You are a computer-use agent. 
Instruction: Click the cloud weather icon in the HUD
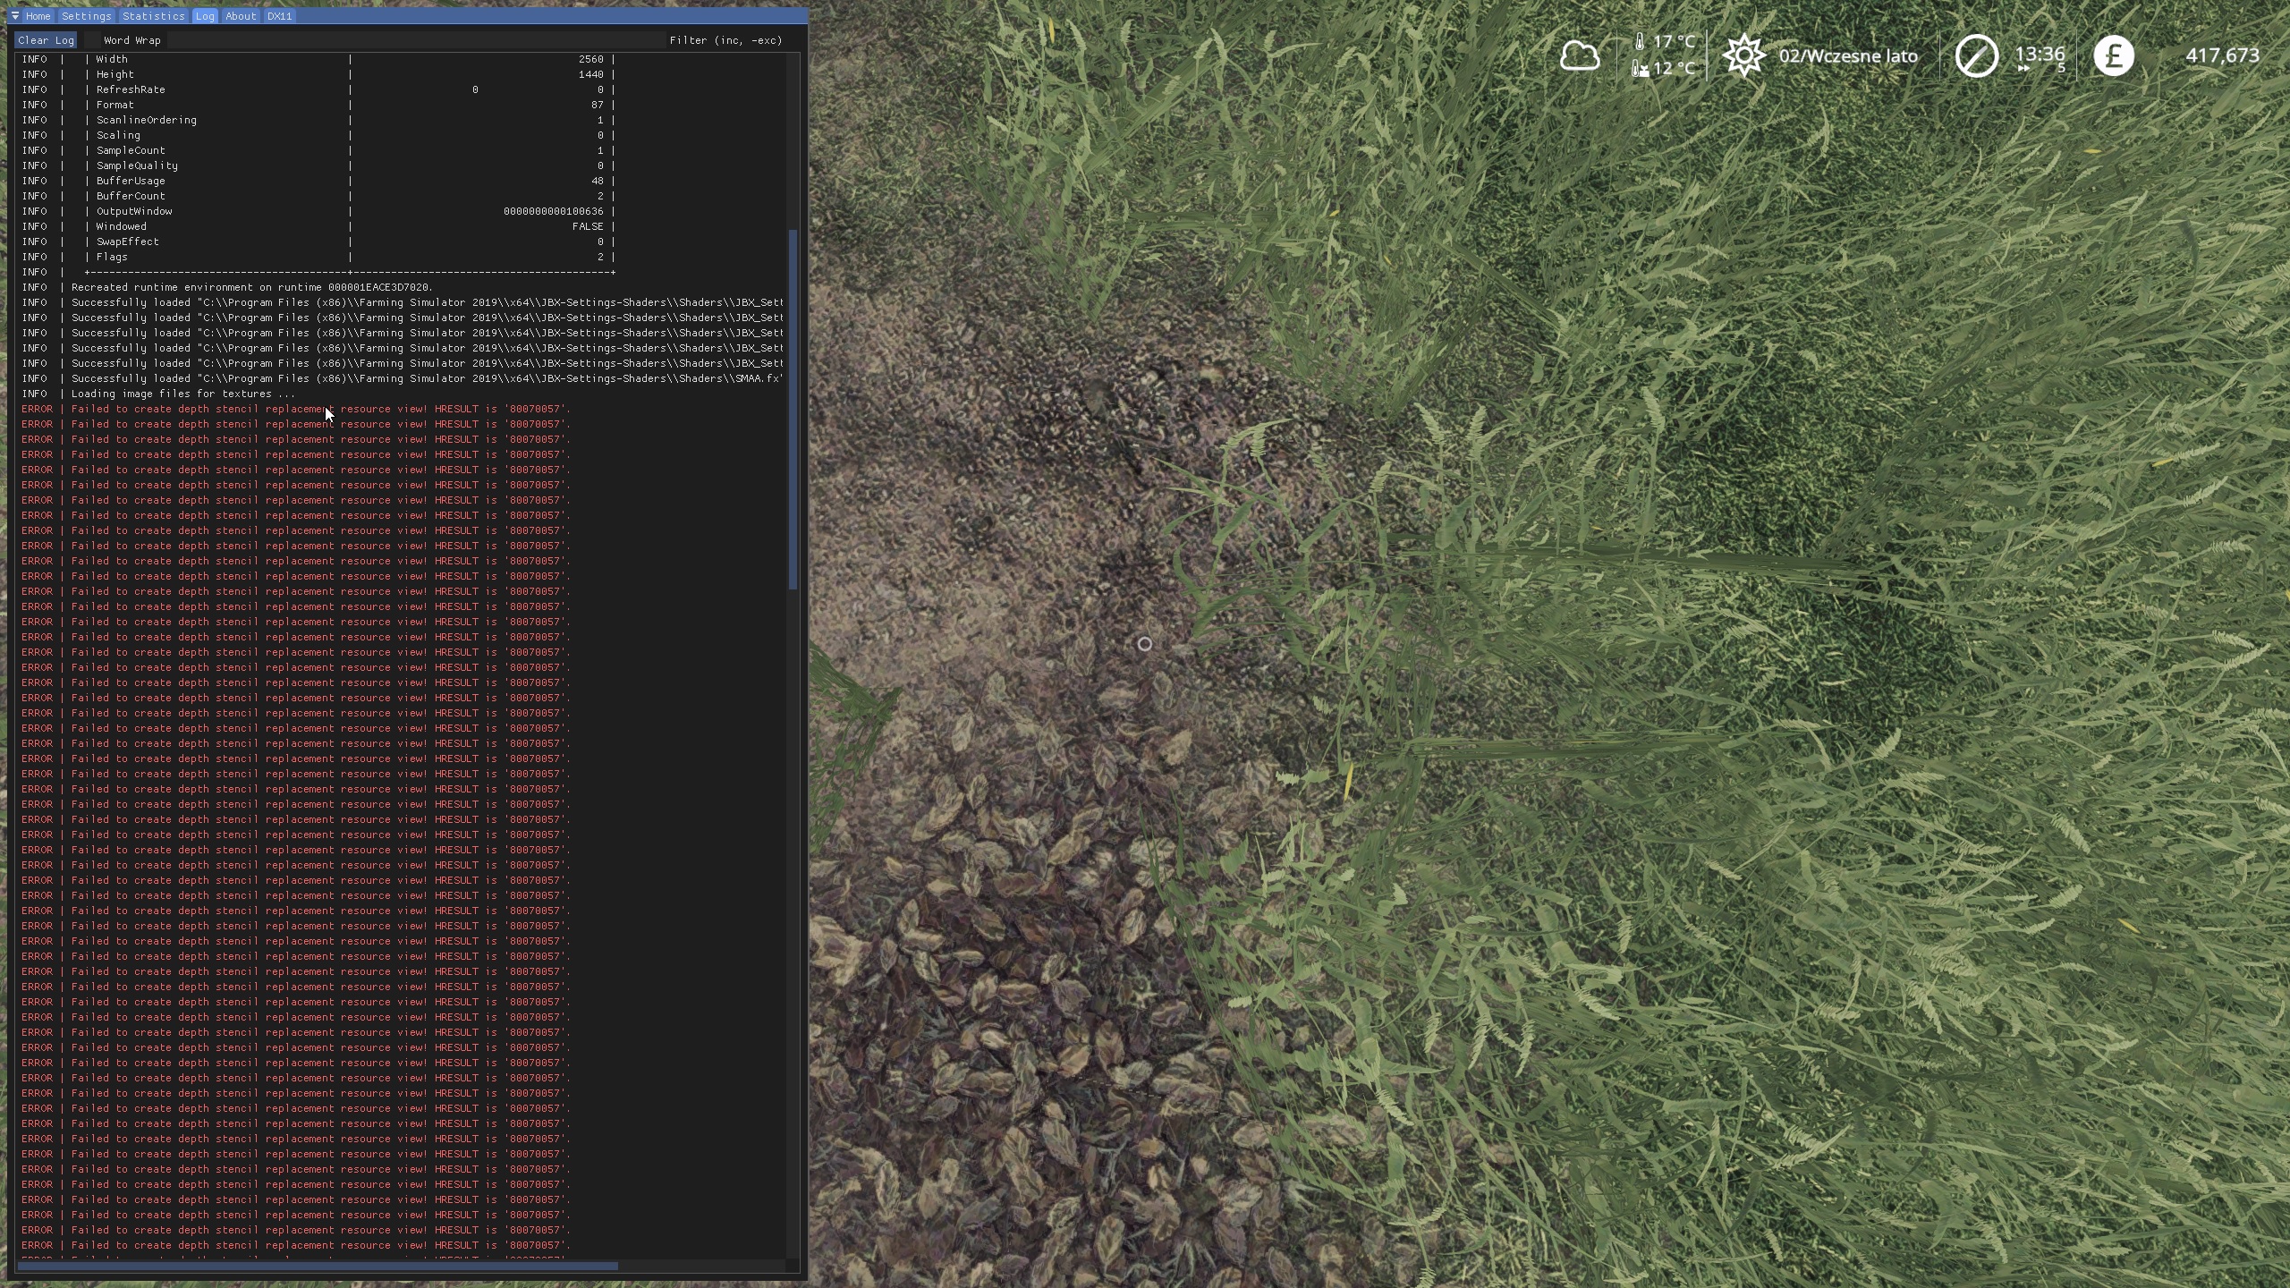coord(1580,56)
